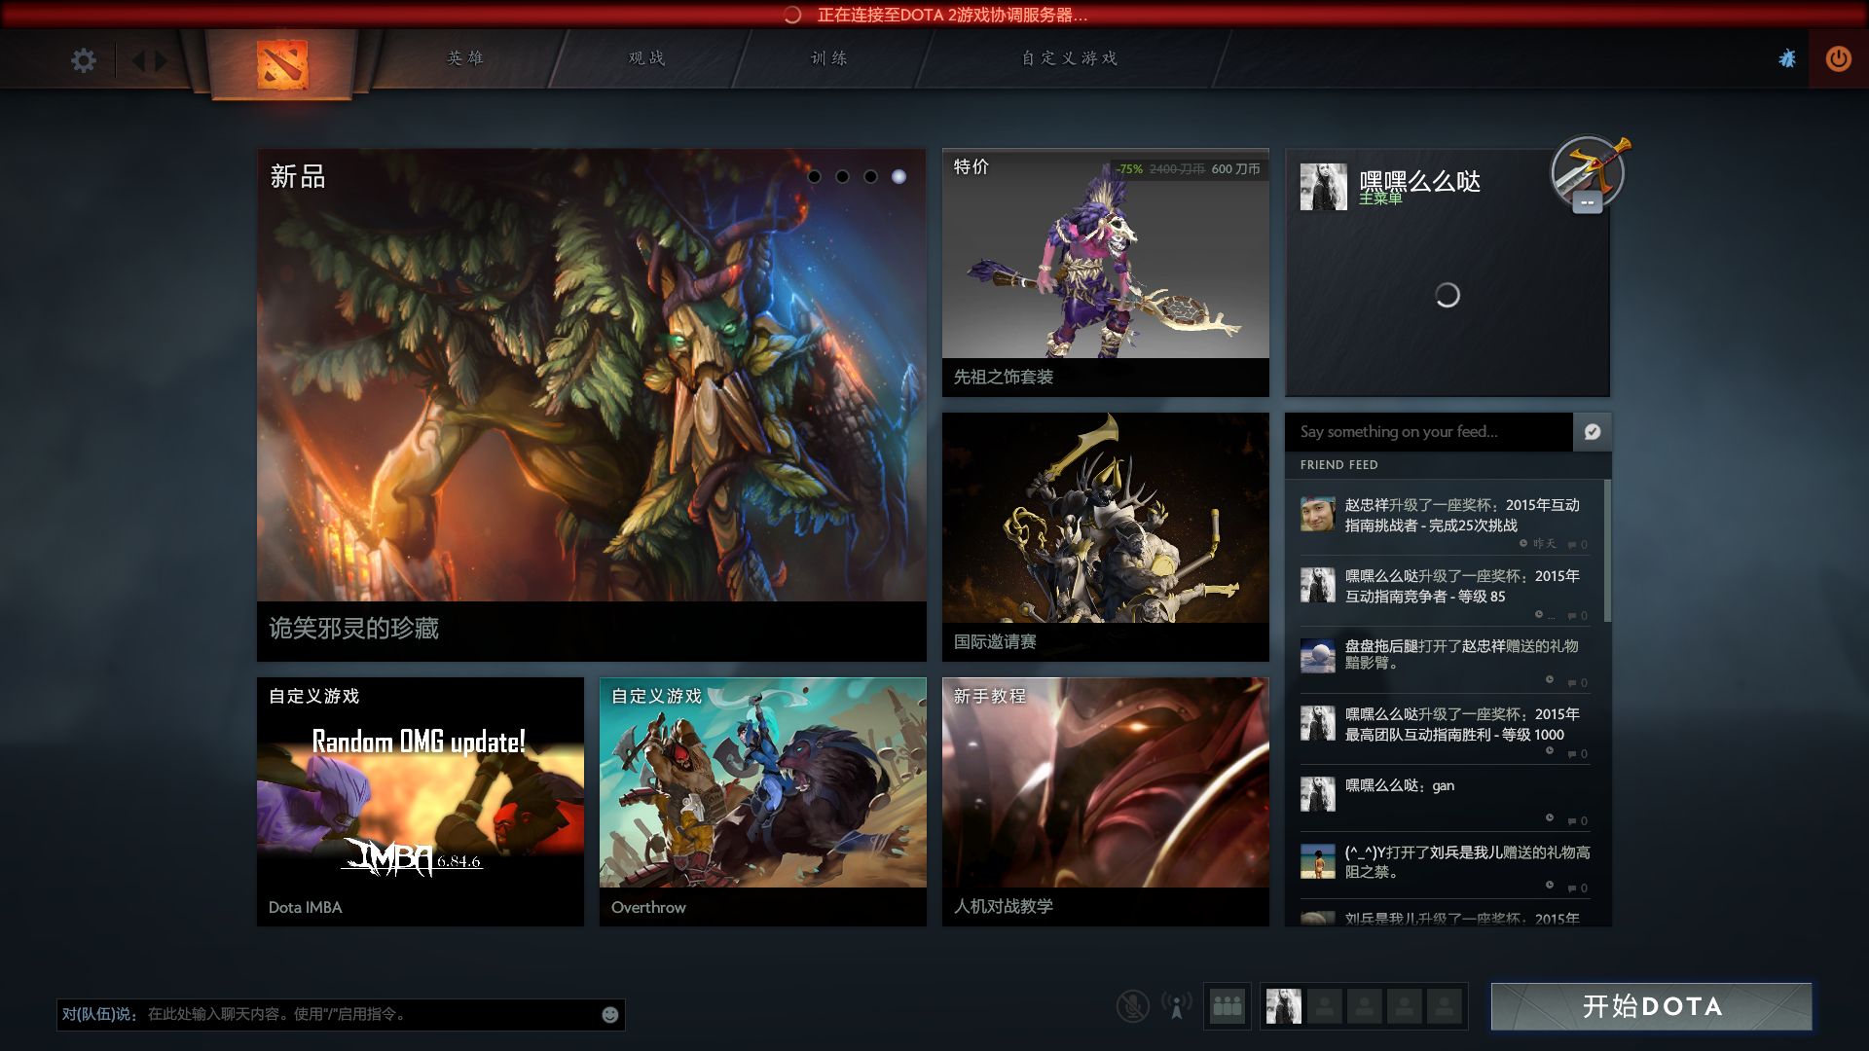Screen dimensions: 1869x1051
Task: Click the 开始DOTA play button
Action: coord(1652,1006)
